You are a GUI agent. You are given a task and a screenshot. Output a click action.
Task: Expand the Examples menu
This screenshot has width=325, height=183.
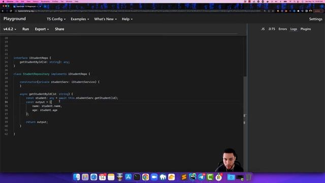tap(80, 19)
